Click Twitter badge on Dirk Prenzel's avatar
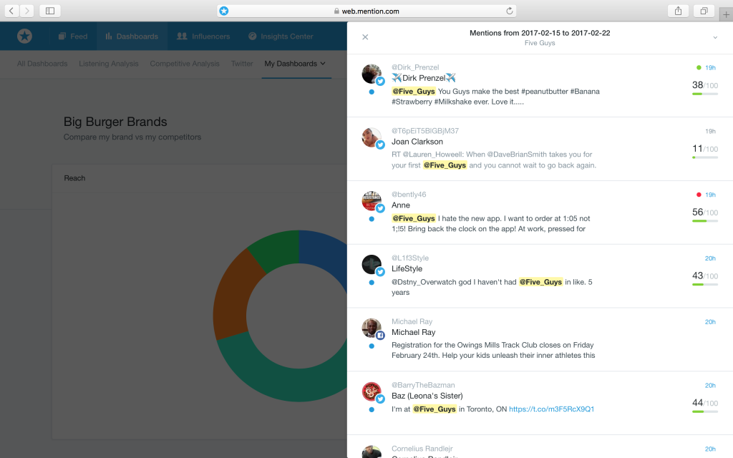733x458 pixels. point(380,82)
